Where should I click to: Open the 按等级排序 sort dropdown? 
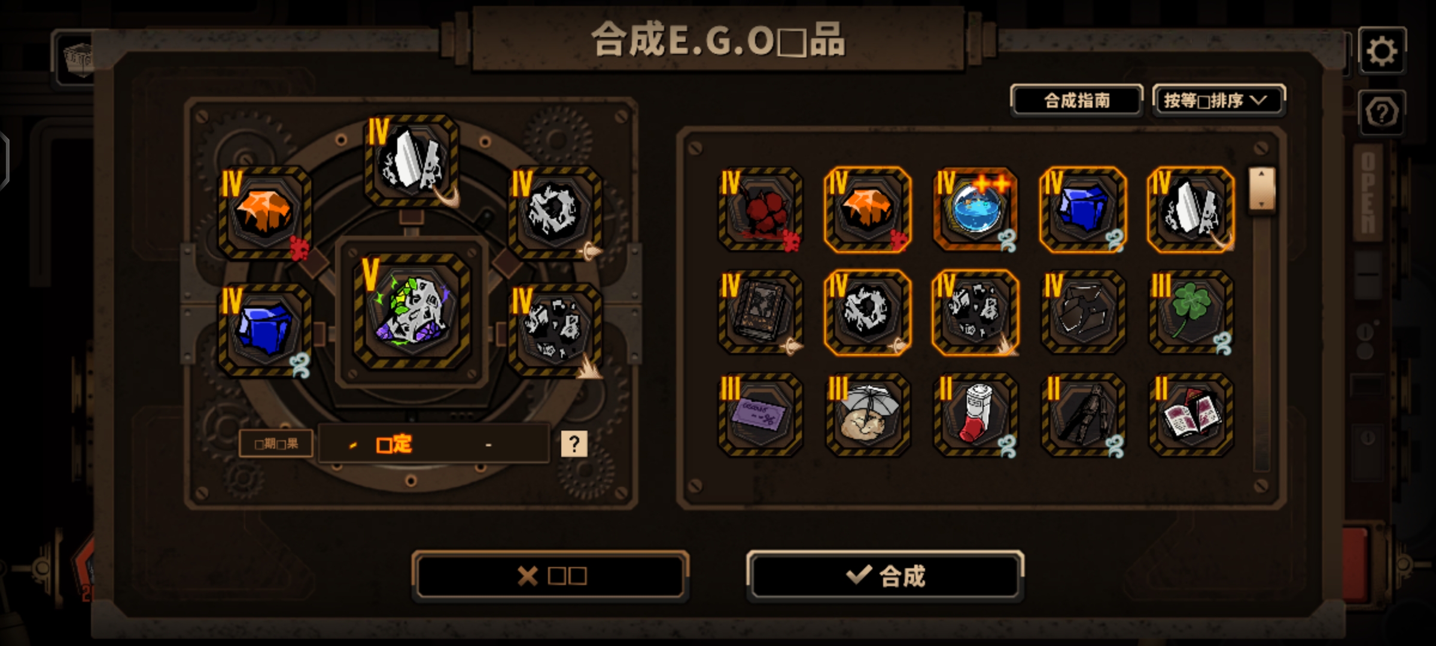pos(1219,100)
